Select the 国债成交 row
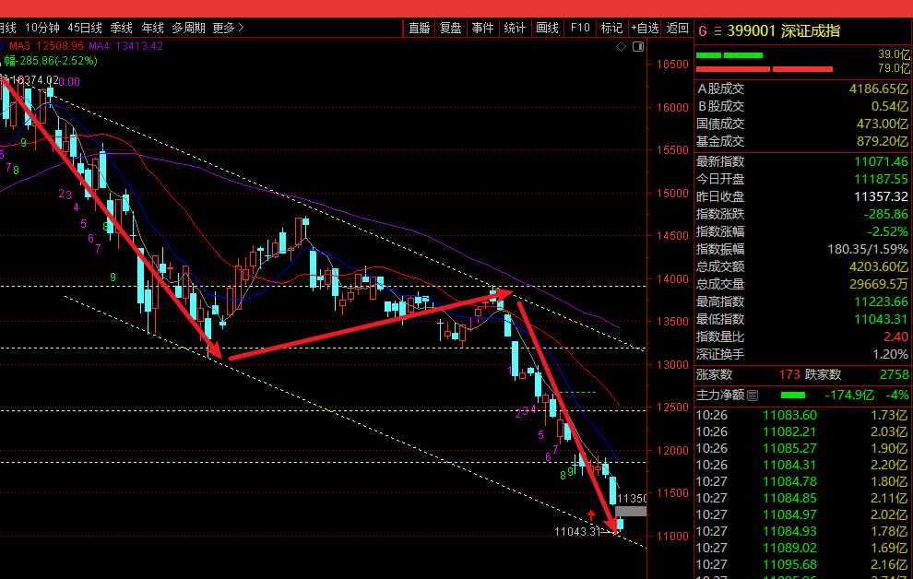Screen dimensions: 913x579 point(803,124)
